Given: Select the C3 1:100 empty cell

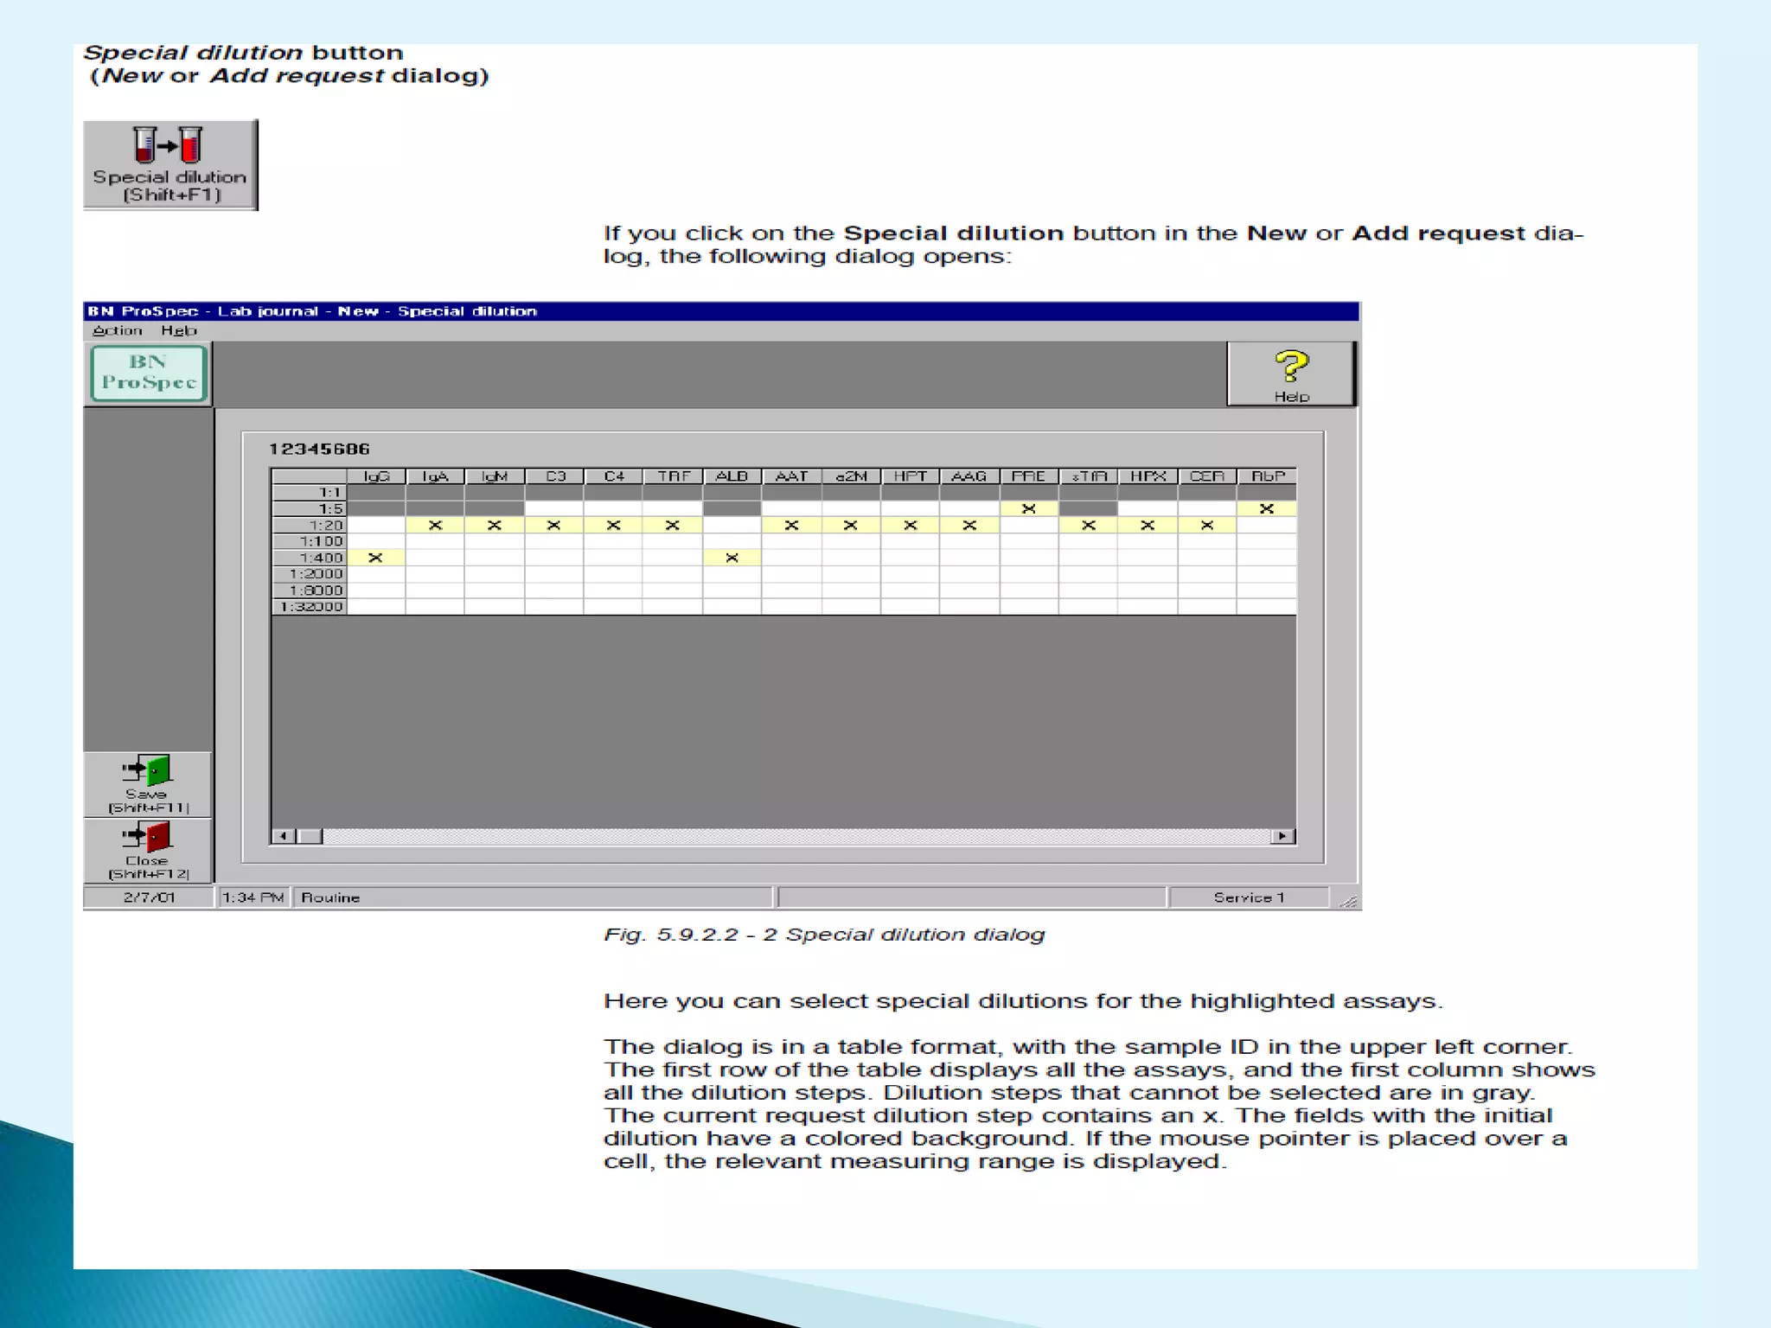Looking at the screenshot, I should coord(553,541).
